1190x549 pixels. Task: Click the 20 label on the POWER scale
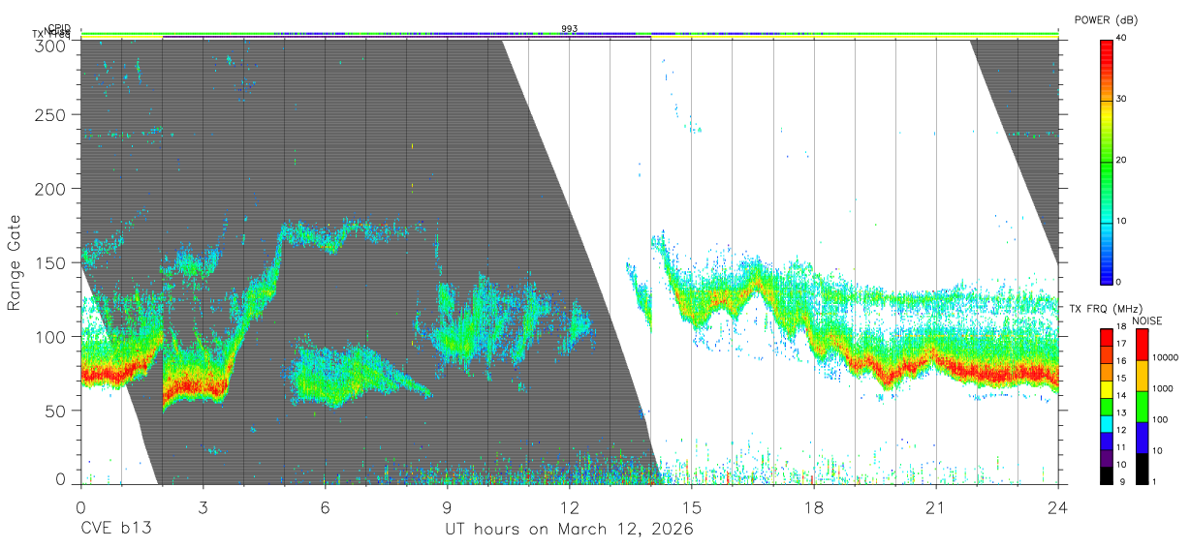(x=1123, y=160)
